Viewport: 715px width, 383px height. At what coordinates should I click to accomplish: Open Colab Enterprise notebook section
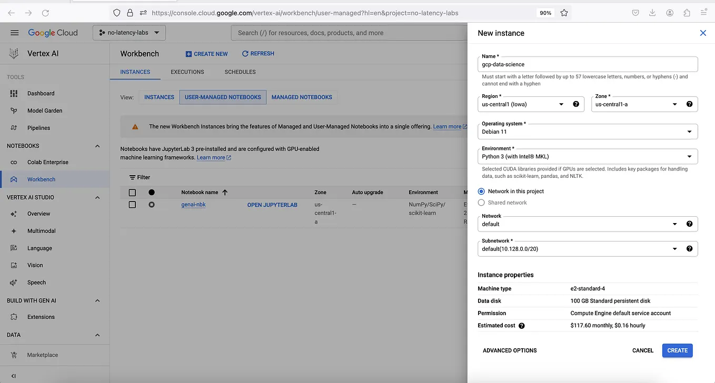[47, 162]
